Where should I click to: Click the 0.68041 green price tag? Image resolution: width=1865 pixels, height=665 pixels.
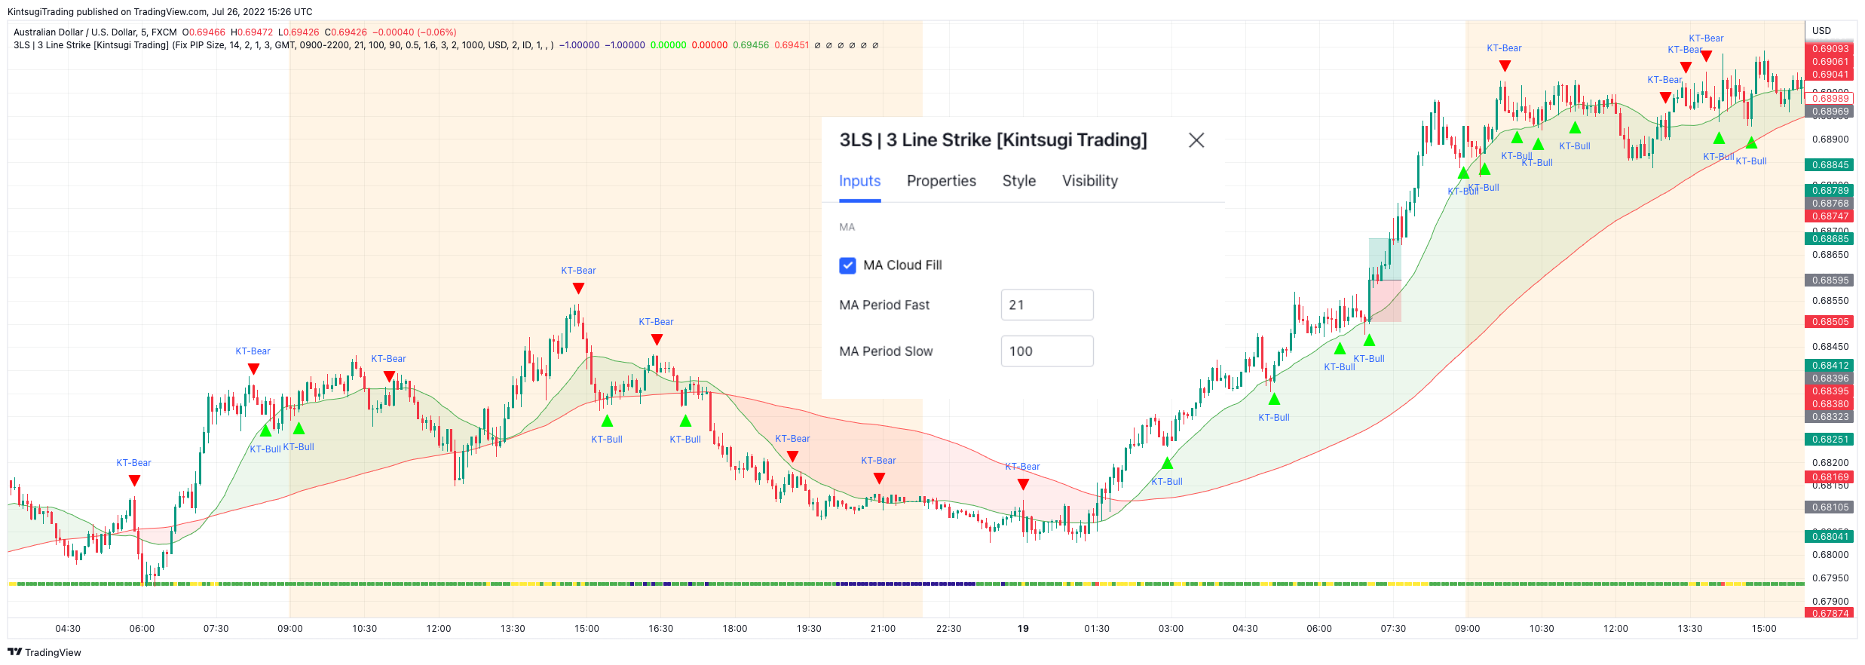point(1830,537)
